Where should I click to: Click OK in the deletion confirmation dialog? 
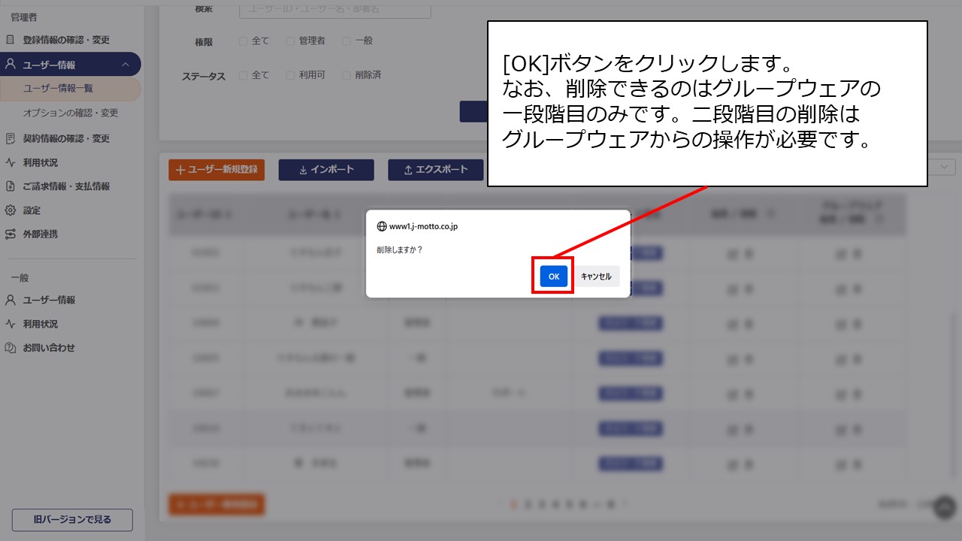click(552, 276)
